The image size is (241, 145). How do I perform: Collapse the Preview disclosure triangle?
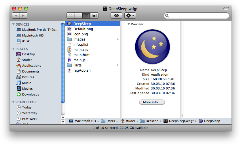click(x=129, y=24)
